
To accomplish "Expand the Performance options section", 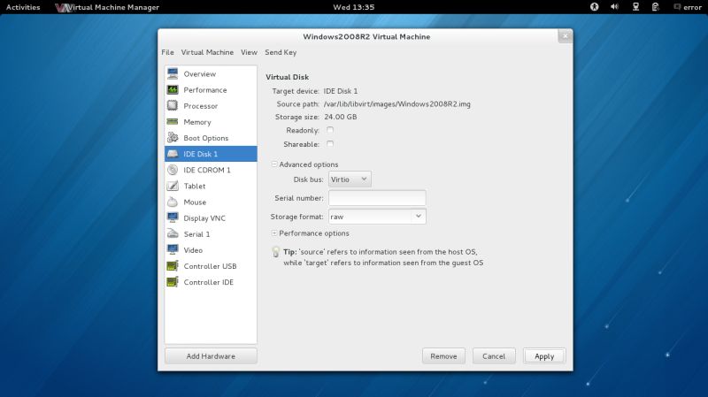I will tap(274, 233).
